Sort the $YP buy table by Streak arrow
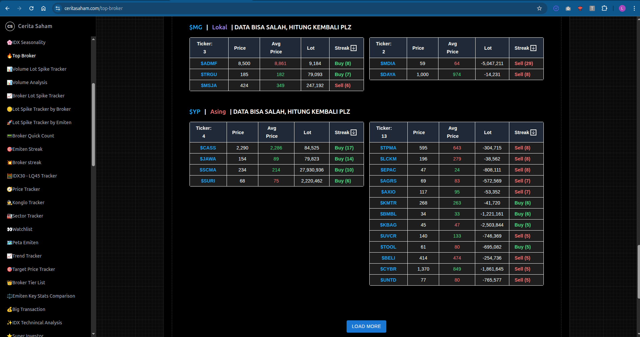The height and width of the screenshot is (337, 640). pyautogui.click(x=354, y=132)
